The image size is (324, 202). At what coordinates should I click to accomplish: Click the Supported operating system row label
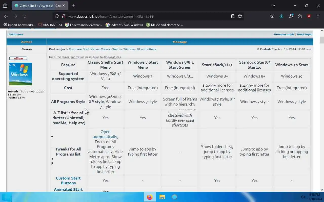point(68,76)
